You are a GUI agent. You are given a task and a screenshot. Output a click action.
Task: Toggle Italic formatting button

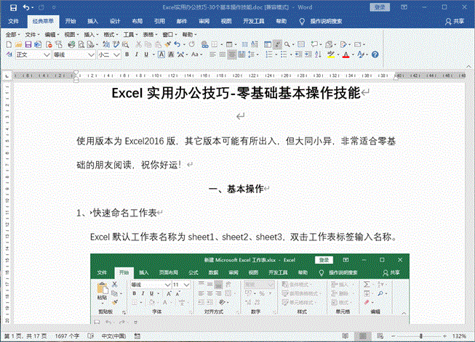[x=136, y=54]
